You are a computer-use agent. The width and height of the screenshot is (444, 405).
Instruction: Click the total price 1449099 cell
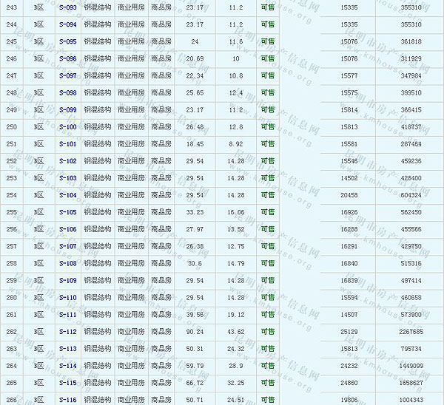click(x=409, y=366)
